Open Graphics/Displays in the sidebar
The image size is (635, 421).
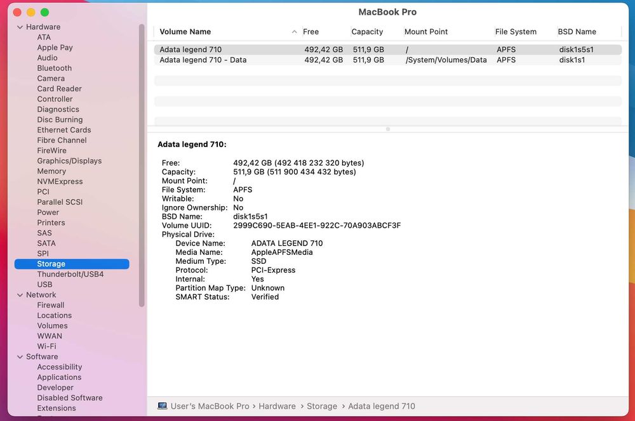[69, 161]
